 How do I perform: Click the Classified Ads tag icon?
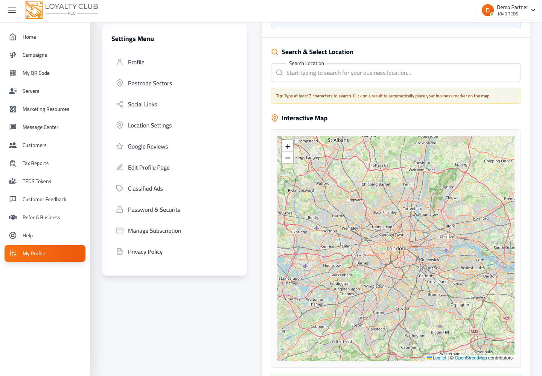[120, 189]
